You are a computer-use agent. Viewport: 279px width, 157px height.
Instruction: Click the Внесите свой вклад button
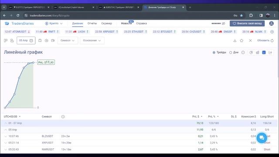(247, 24)
